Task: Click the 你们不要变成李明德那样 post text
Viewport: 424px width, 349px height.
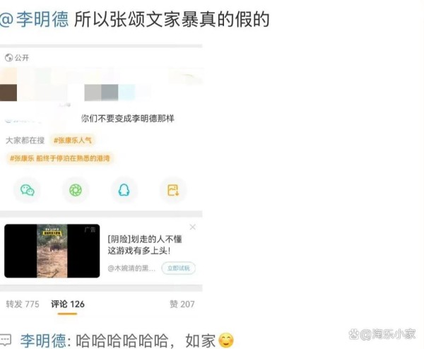Action: point(128,119)
